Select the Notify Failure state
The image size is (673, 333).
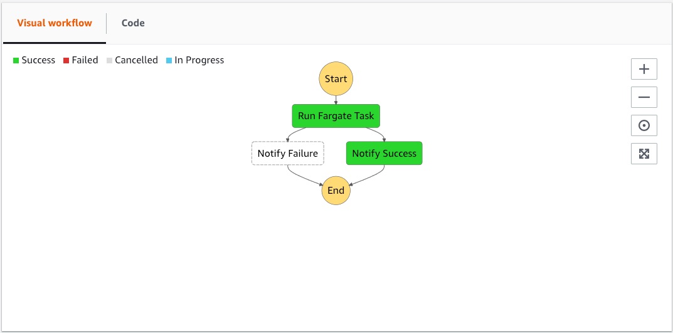point(288,154)
